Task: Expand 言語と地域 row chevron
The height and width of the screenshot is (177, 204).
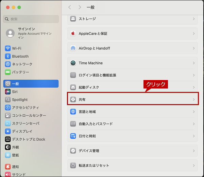Action: click(x=194, y=112)
